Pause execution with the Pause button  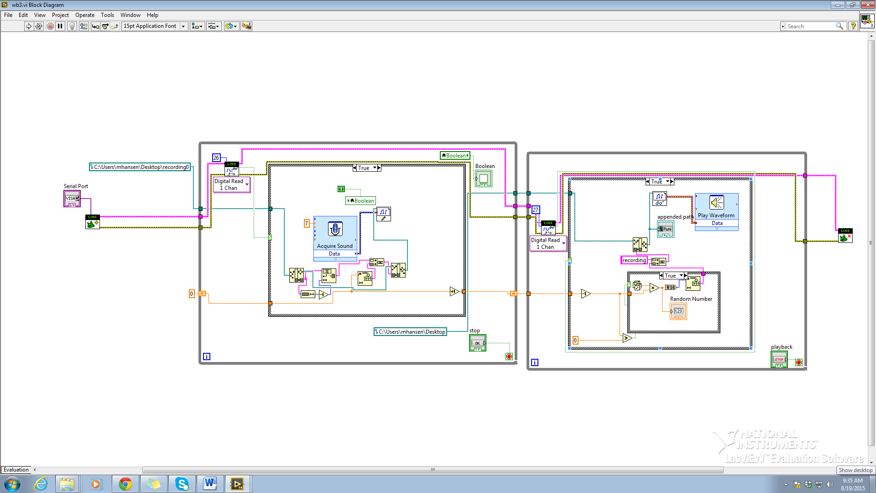click(x=60, y=26)
